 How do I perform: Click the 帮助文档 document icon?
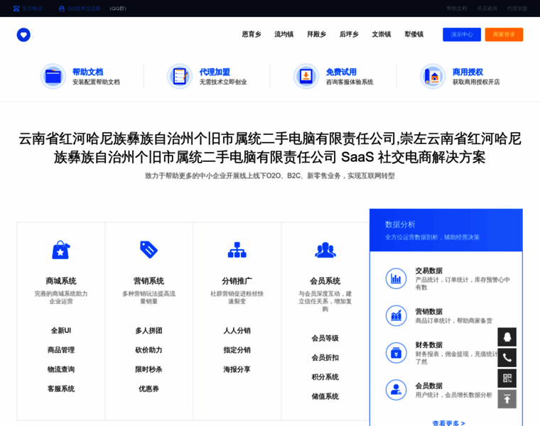53,76
